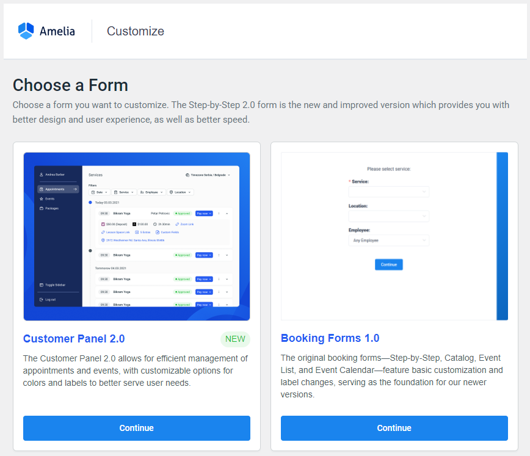Collapse the Bikram Yoga appointment details chevron

pos(227,214)
